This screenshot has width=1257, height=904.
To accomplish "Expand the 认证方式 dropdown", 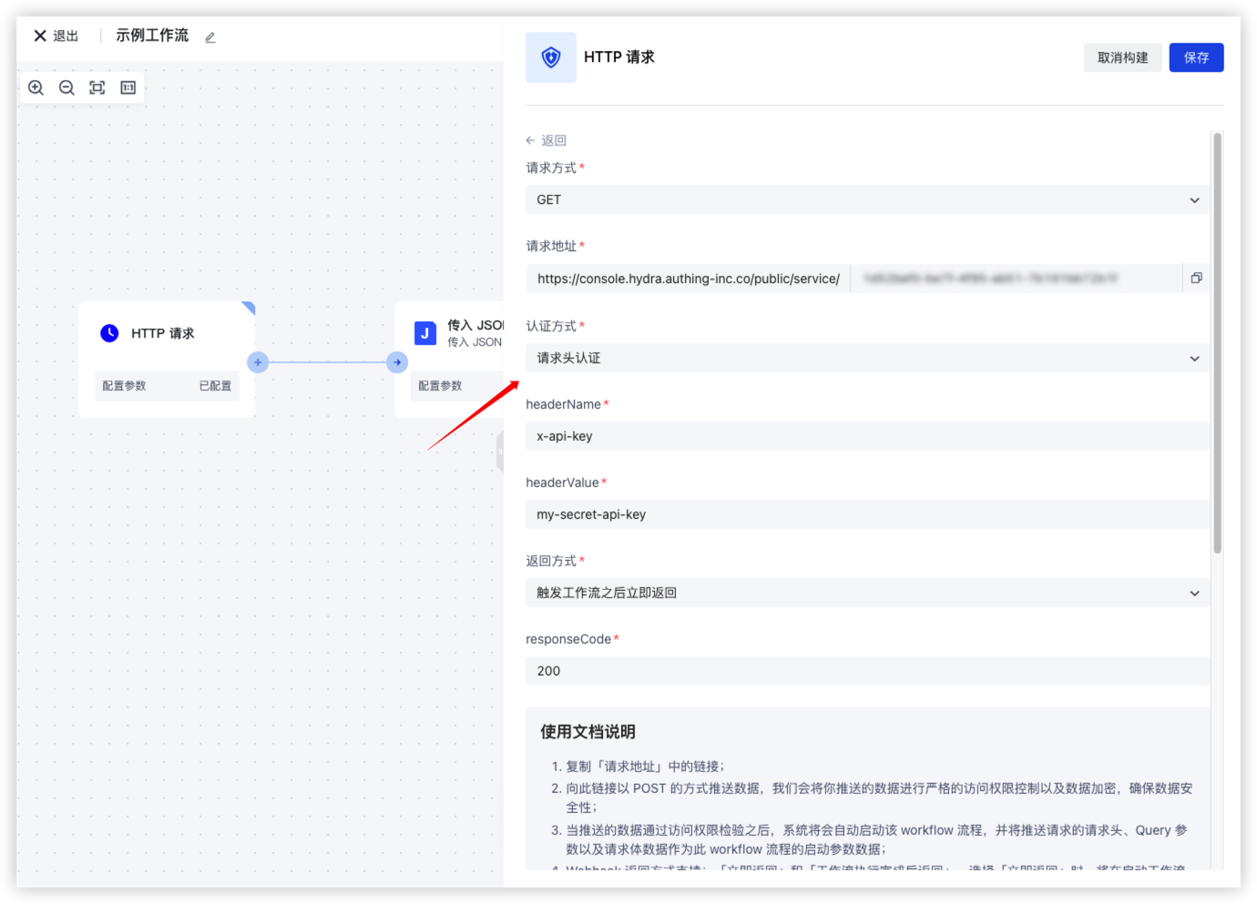I will coord(867,358).
